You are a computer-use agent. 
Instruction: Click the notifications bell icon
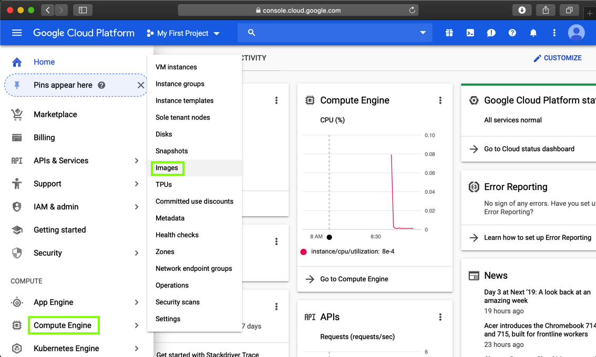click(x=533, y=33)
